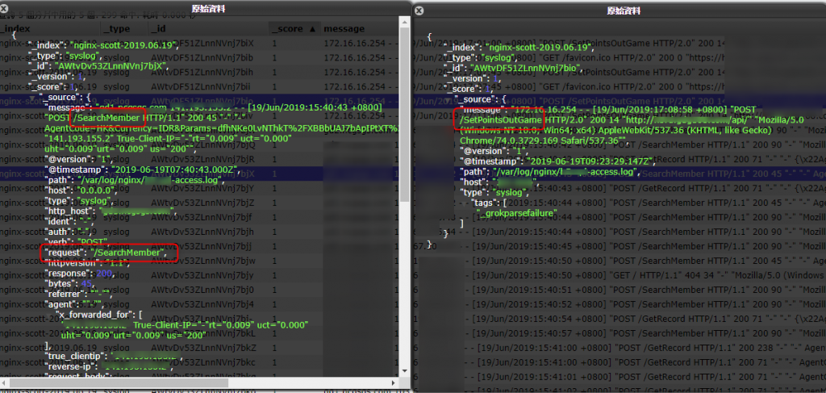Select "response": 200 line
Screen dimensions: 826x393
(79, 274)
